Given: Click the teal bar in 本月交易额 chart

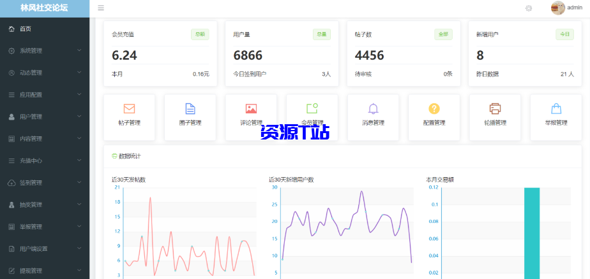Looking at the screenshot, I should 532,233.
